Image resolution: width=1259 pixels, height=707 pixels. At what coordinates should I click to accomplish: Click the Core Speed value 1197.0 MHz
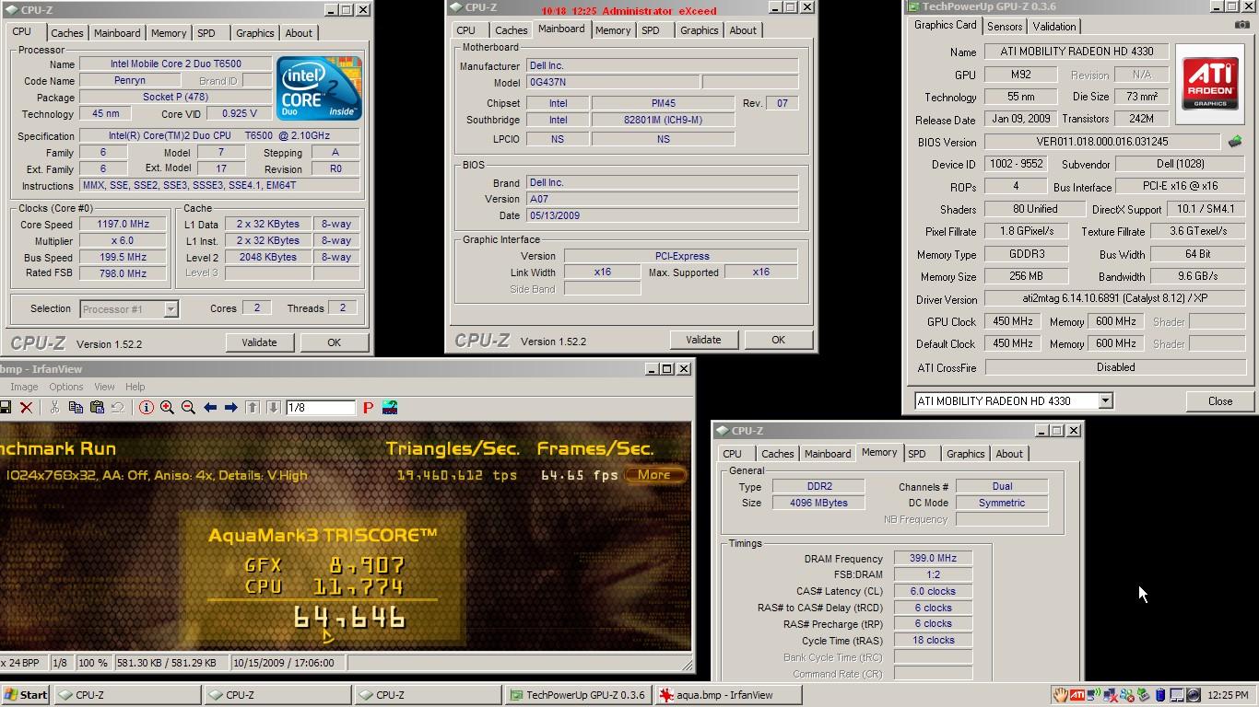[x=123, y=225]
